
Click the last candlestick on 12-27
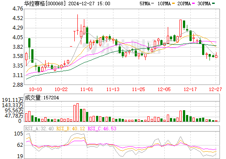[x=216, y=55]
